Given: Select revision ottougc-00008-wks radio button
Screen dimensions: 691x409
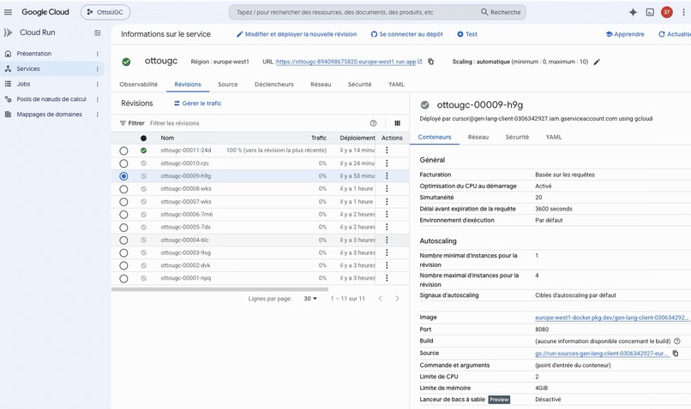Looking at the screenshot, I should point(123,189).
